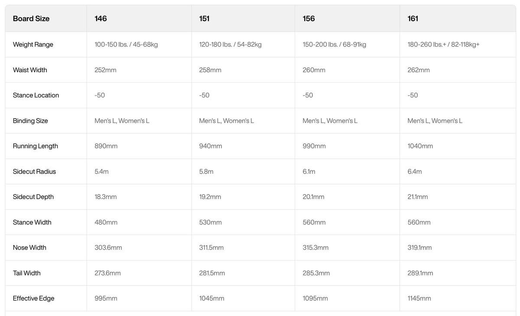Click the 1095mm effective edge value
This screenshot has width=520, height=316.
(x=315, y=298)
